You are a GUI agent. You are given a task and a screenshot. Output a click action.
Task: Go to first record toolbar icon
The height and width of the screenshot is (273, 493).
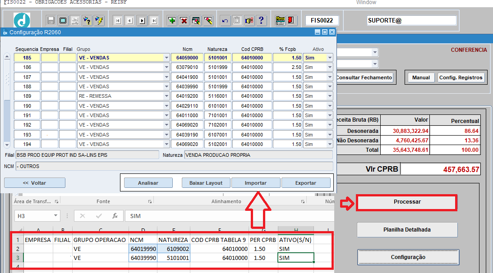tap(118, 21)
